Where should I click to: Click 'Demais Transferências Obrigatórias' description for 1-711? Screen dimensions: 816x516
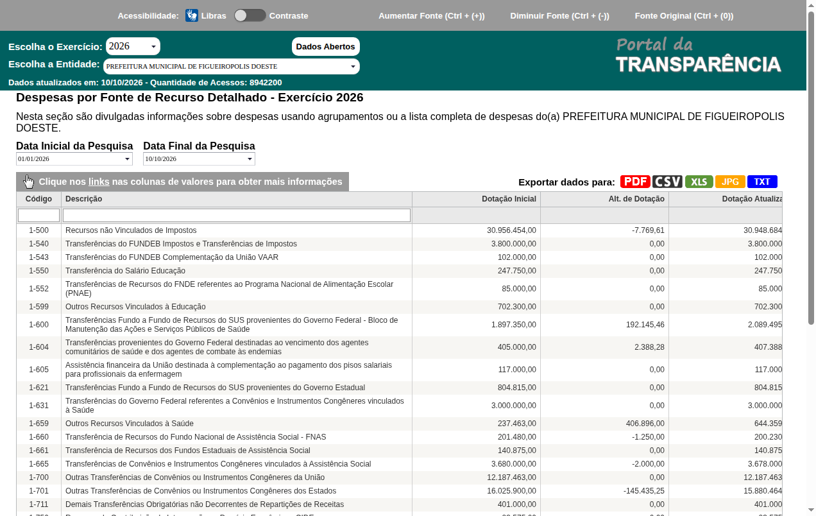point(205,504)
